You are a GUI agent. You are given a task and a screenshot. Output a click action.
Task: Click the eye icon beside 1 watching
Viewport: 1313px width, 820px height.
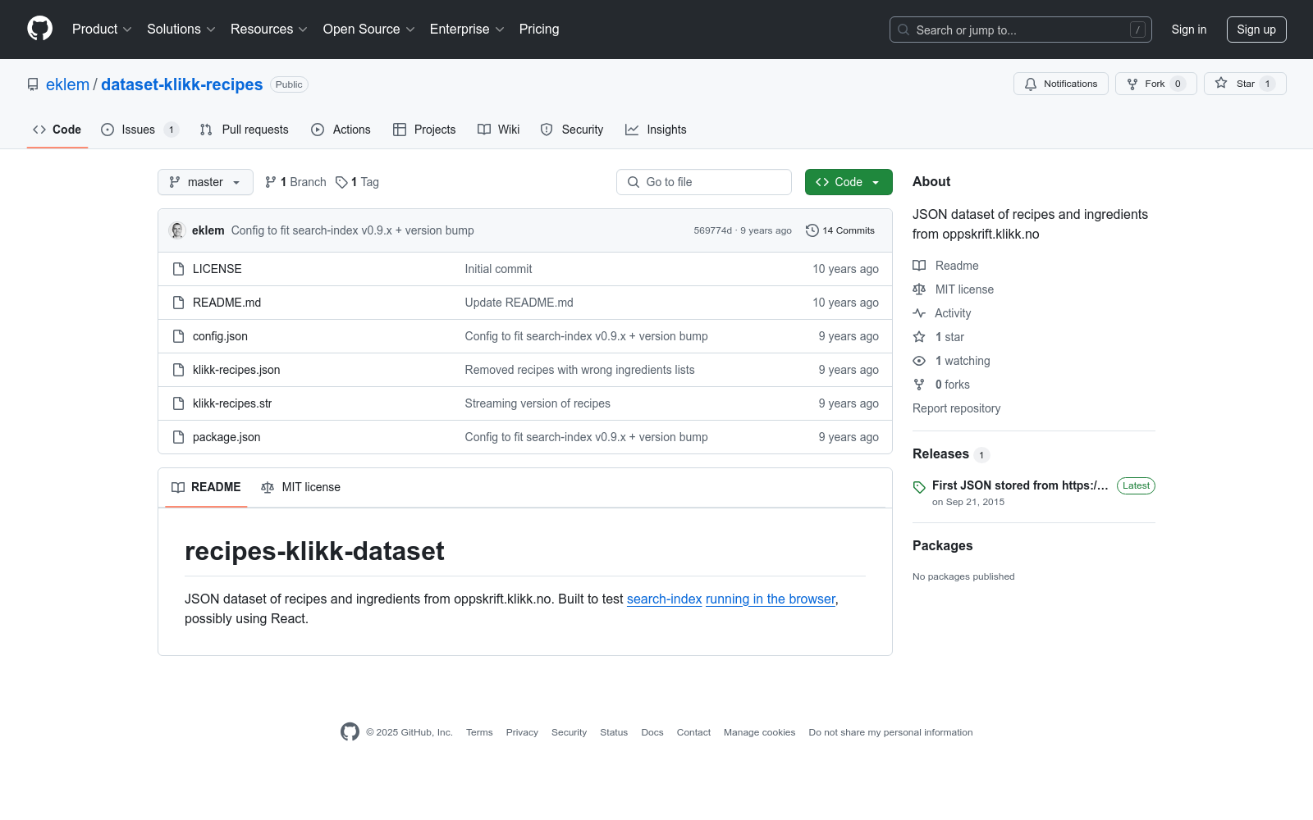point(919,361)
